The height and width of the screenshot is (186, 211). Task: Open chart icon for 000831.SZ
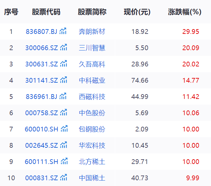64,178
